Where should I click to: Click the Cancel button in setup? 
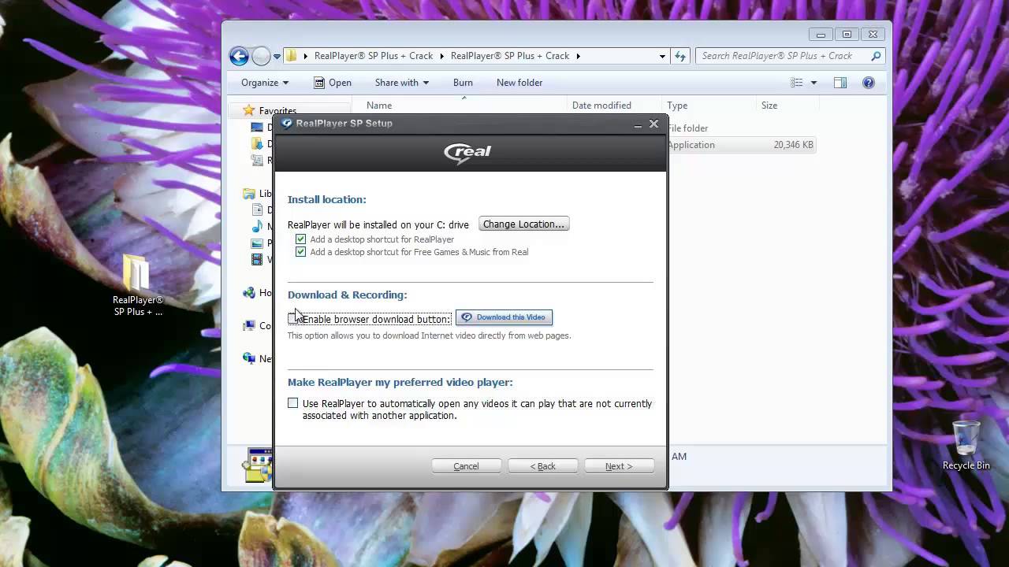tap(466, 466)
